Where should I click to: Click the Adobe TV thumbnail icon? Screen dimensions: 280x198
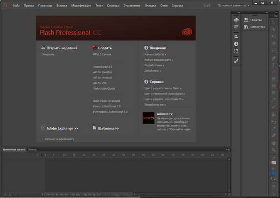point(148,118)
